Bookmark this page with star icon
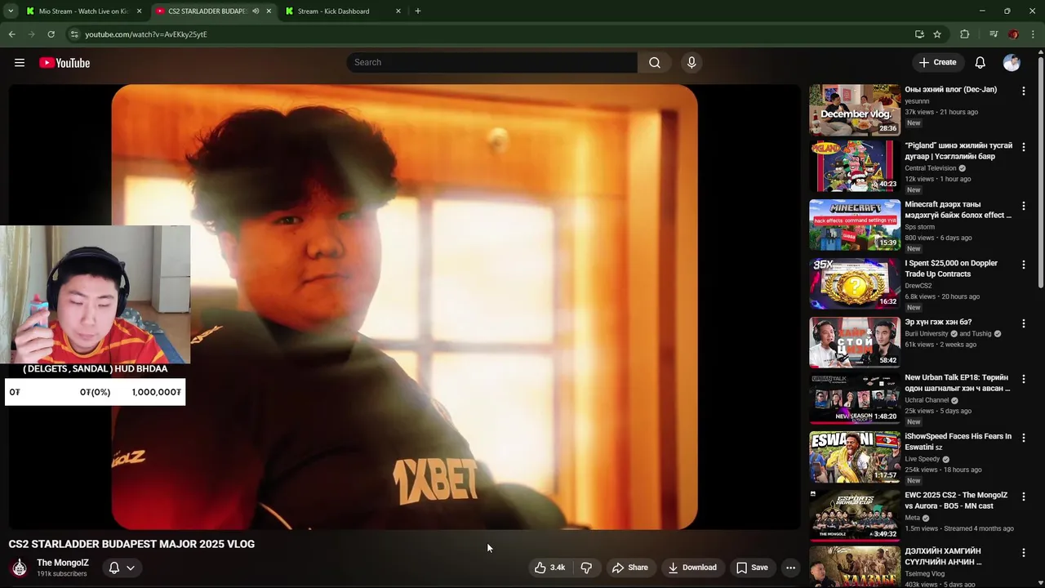 pyautogui.click(x=937, y=34)
